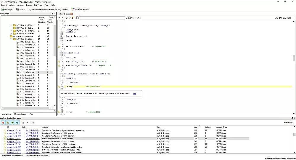The image size is (296, 160).
Task: Open the Report menu
Action: tap(29, 5)
